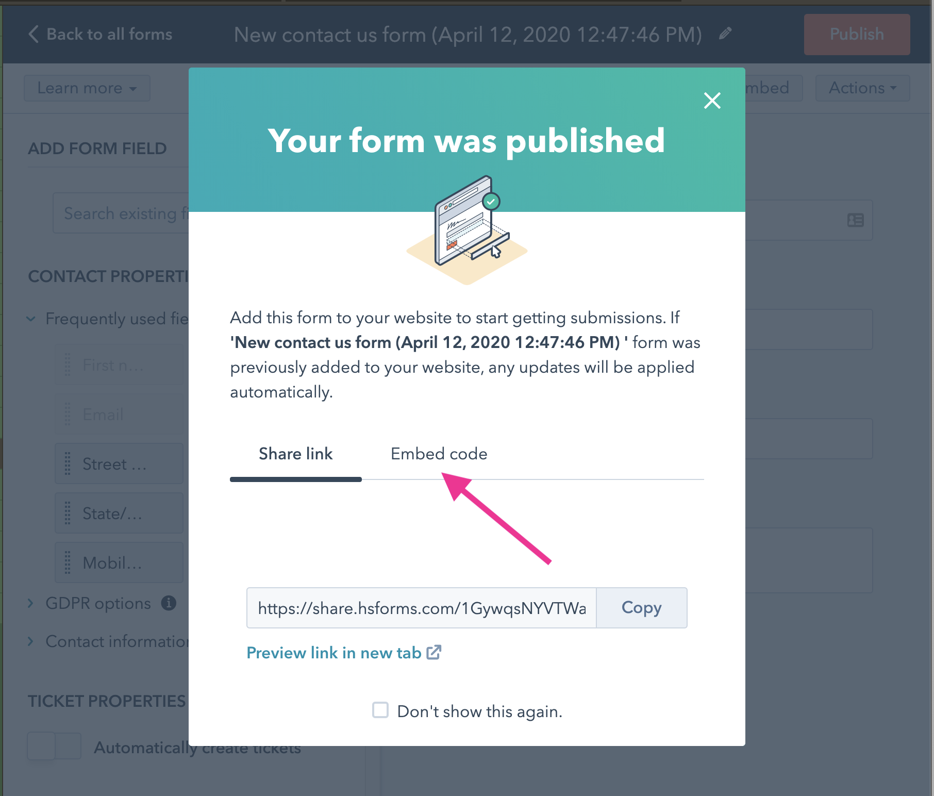This screenshot has height=796, width=934.
Task: Click the State field drag handle
Action: (x=68, y=513)
